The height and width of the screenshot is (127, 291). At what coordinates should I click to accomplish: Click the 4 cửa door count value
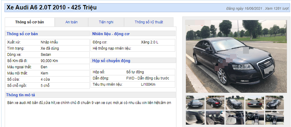tap(45, 79)
